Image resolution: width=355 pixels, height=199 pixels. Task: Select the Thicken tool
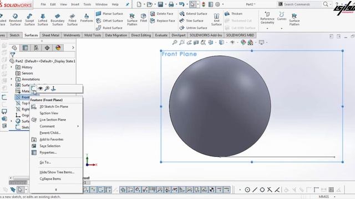[x=234, y=14]
